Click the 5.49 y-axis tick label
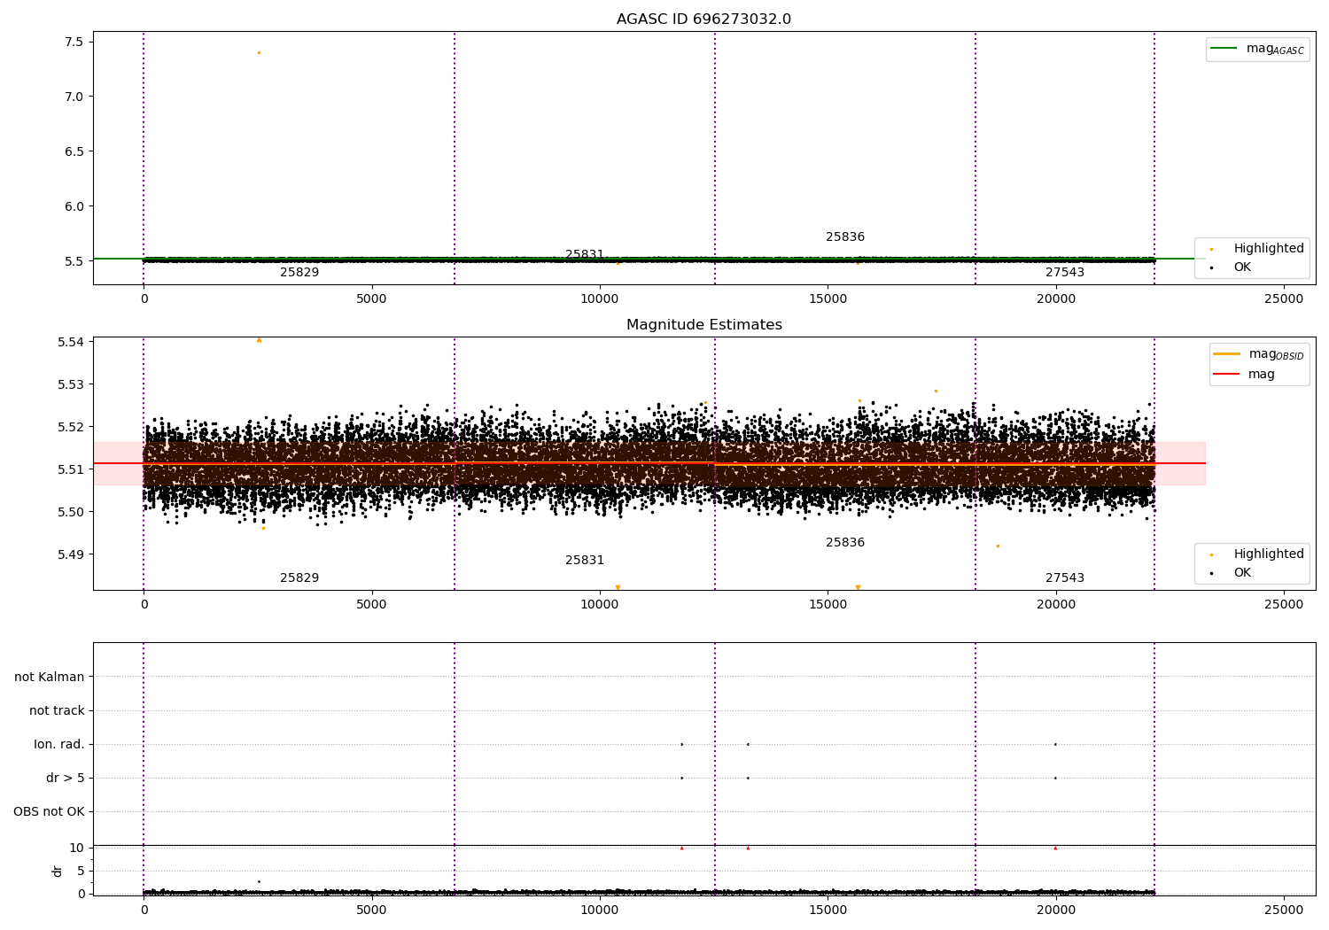 pos(71,554)
